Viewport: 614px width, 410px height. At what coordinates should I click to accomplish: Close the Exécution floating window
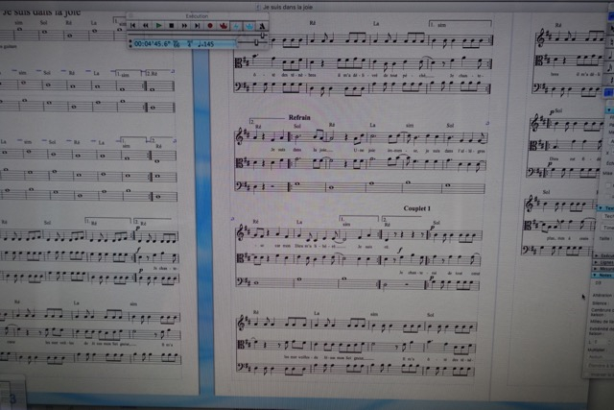tap(130, 15)
